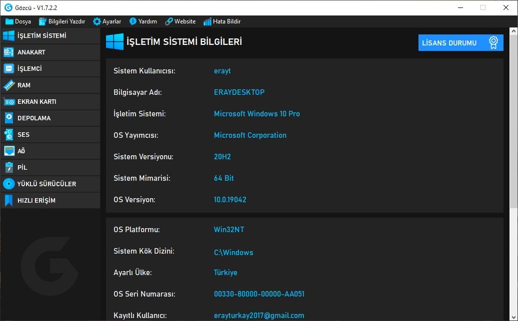Click the Bilgisayar Adı label
The height and width of the screenshot is (321, 518).
click(x=137, y=92)
